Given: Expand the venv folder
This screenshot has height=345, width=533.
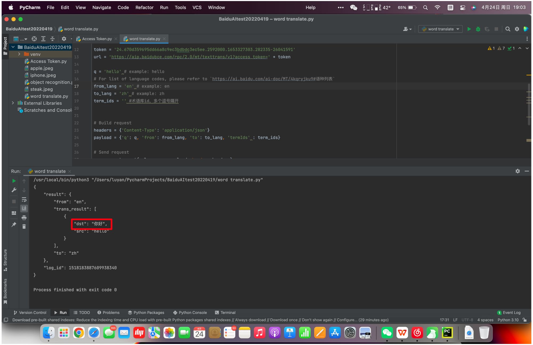Looking at the screenshot, I should coord(19,54).
